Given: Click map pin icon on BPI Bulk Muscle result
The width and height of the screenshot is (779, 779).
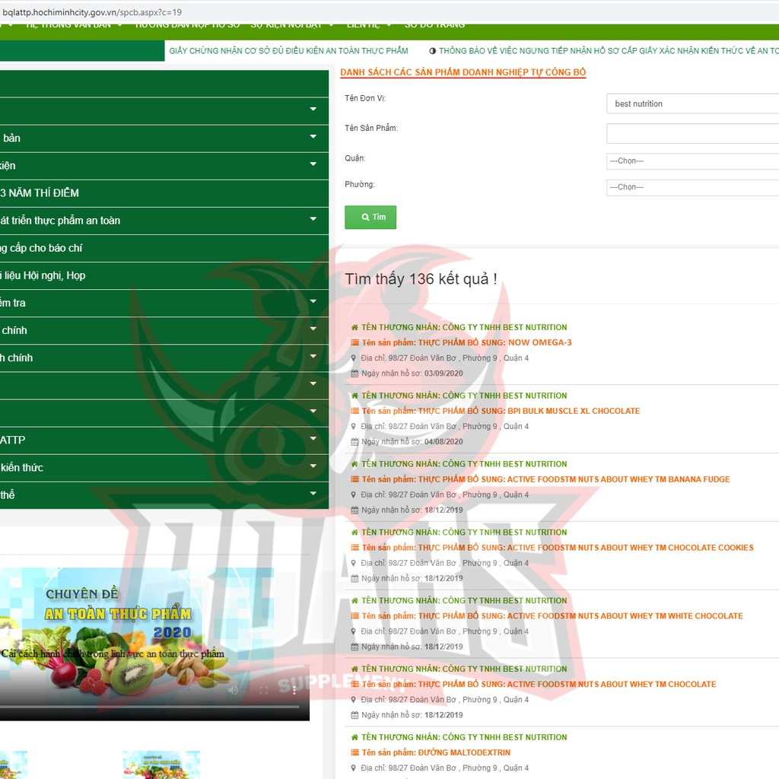Looking at the screenshot, I should (x=355, y=427).
